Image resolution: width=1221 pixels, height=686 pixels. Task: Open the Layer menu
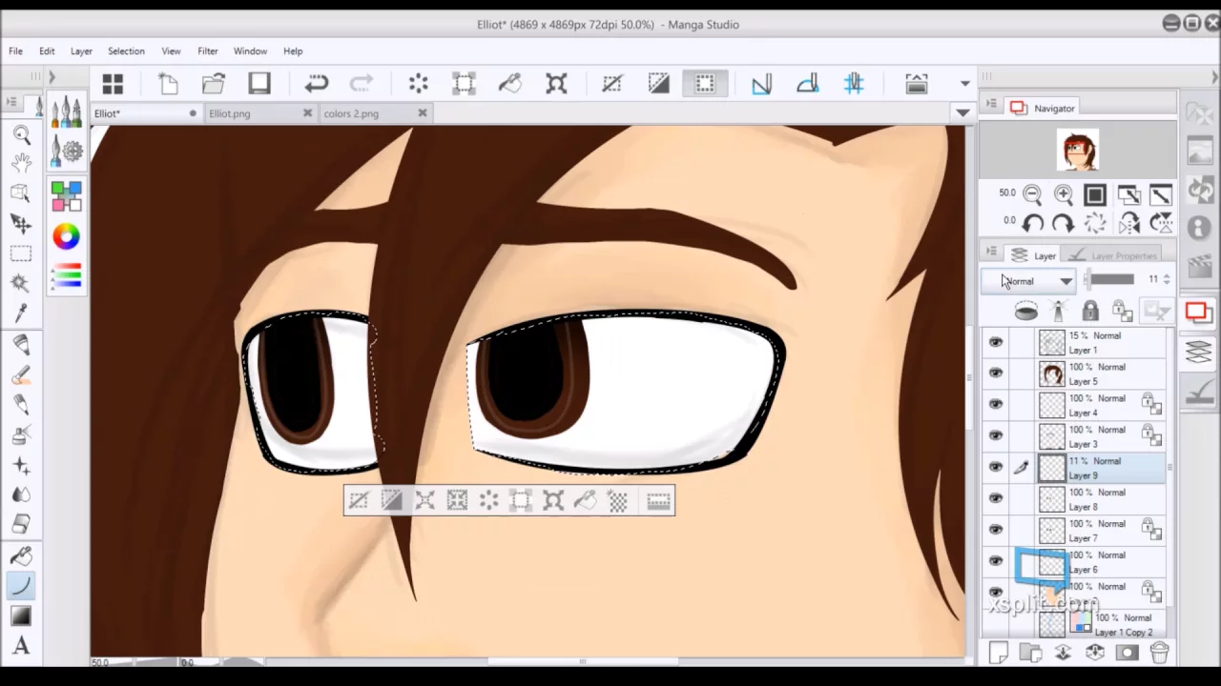pos(81,50)
